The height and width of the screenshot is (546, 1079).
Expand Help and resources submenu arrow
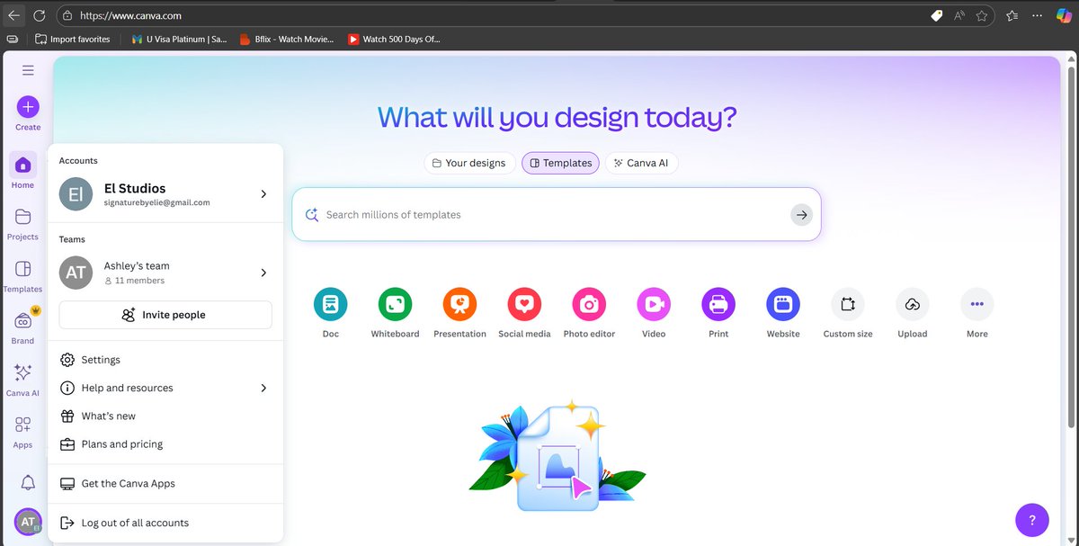click(263, 388)
